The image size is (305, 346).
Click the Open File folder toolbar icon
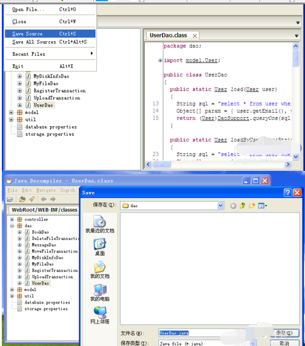[10, 199]
